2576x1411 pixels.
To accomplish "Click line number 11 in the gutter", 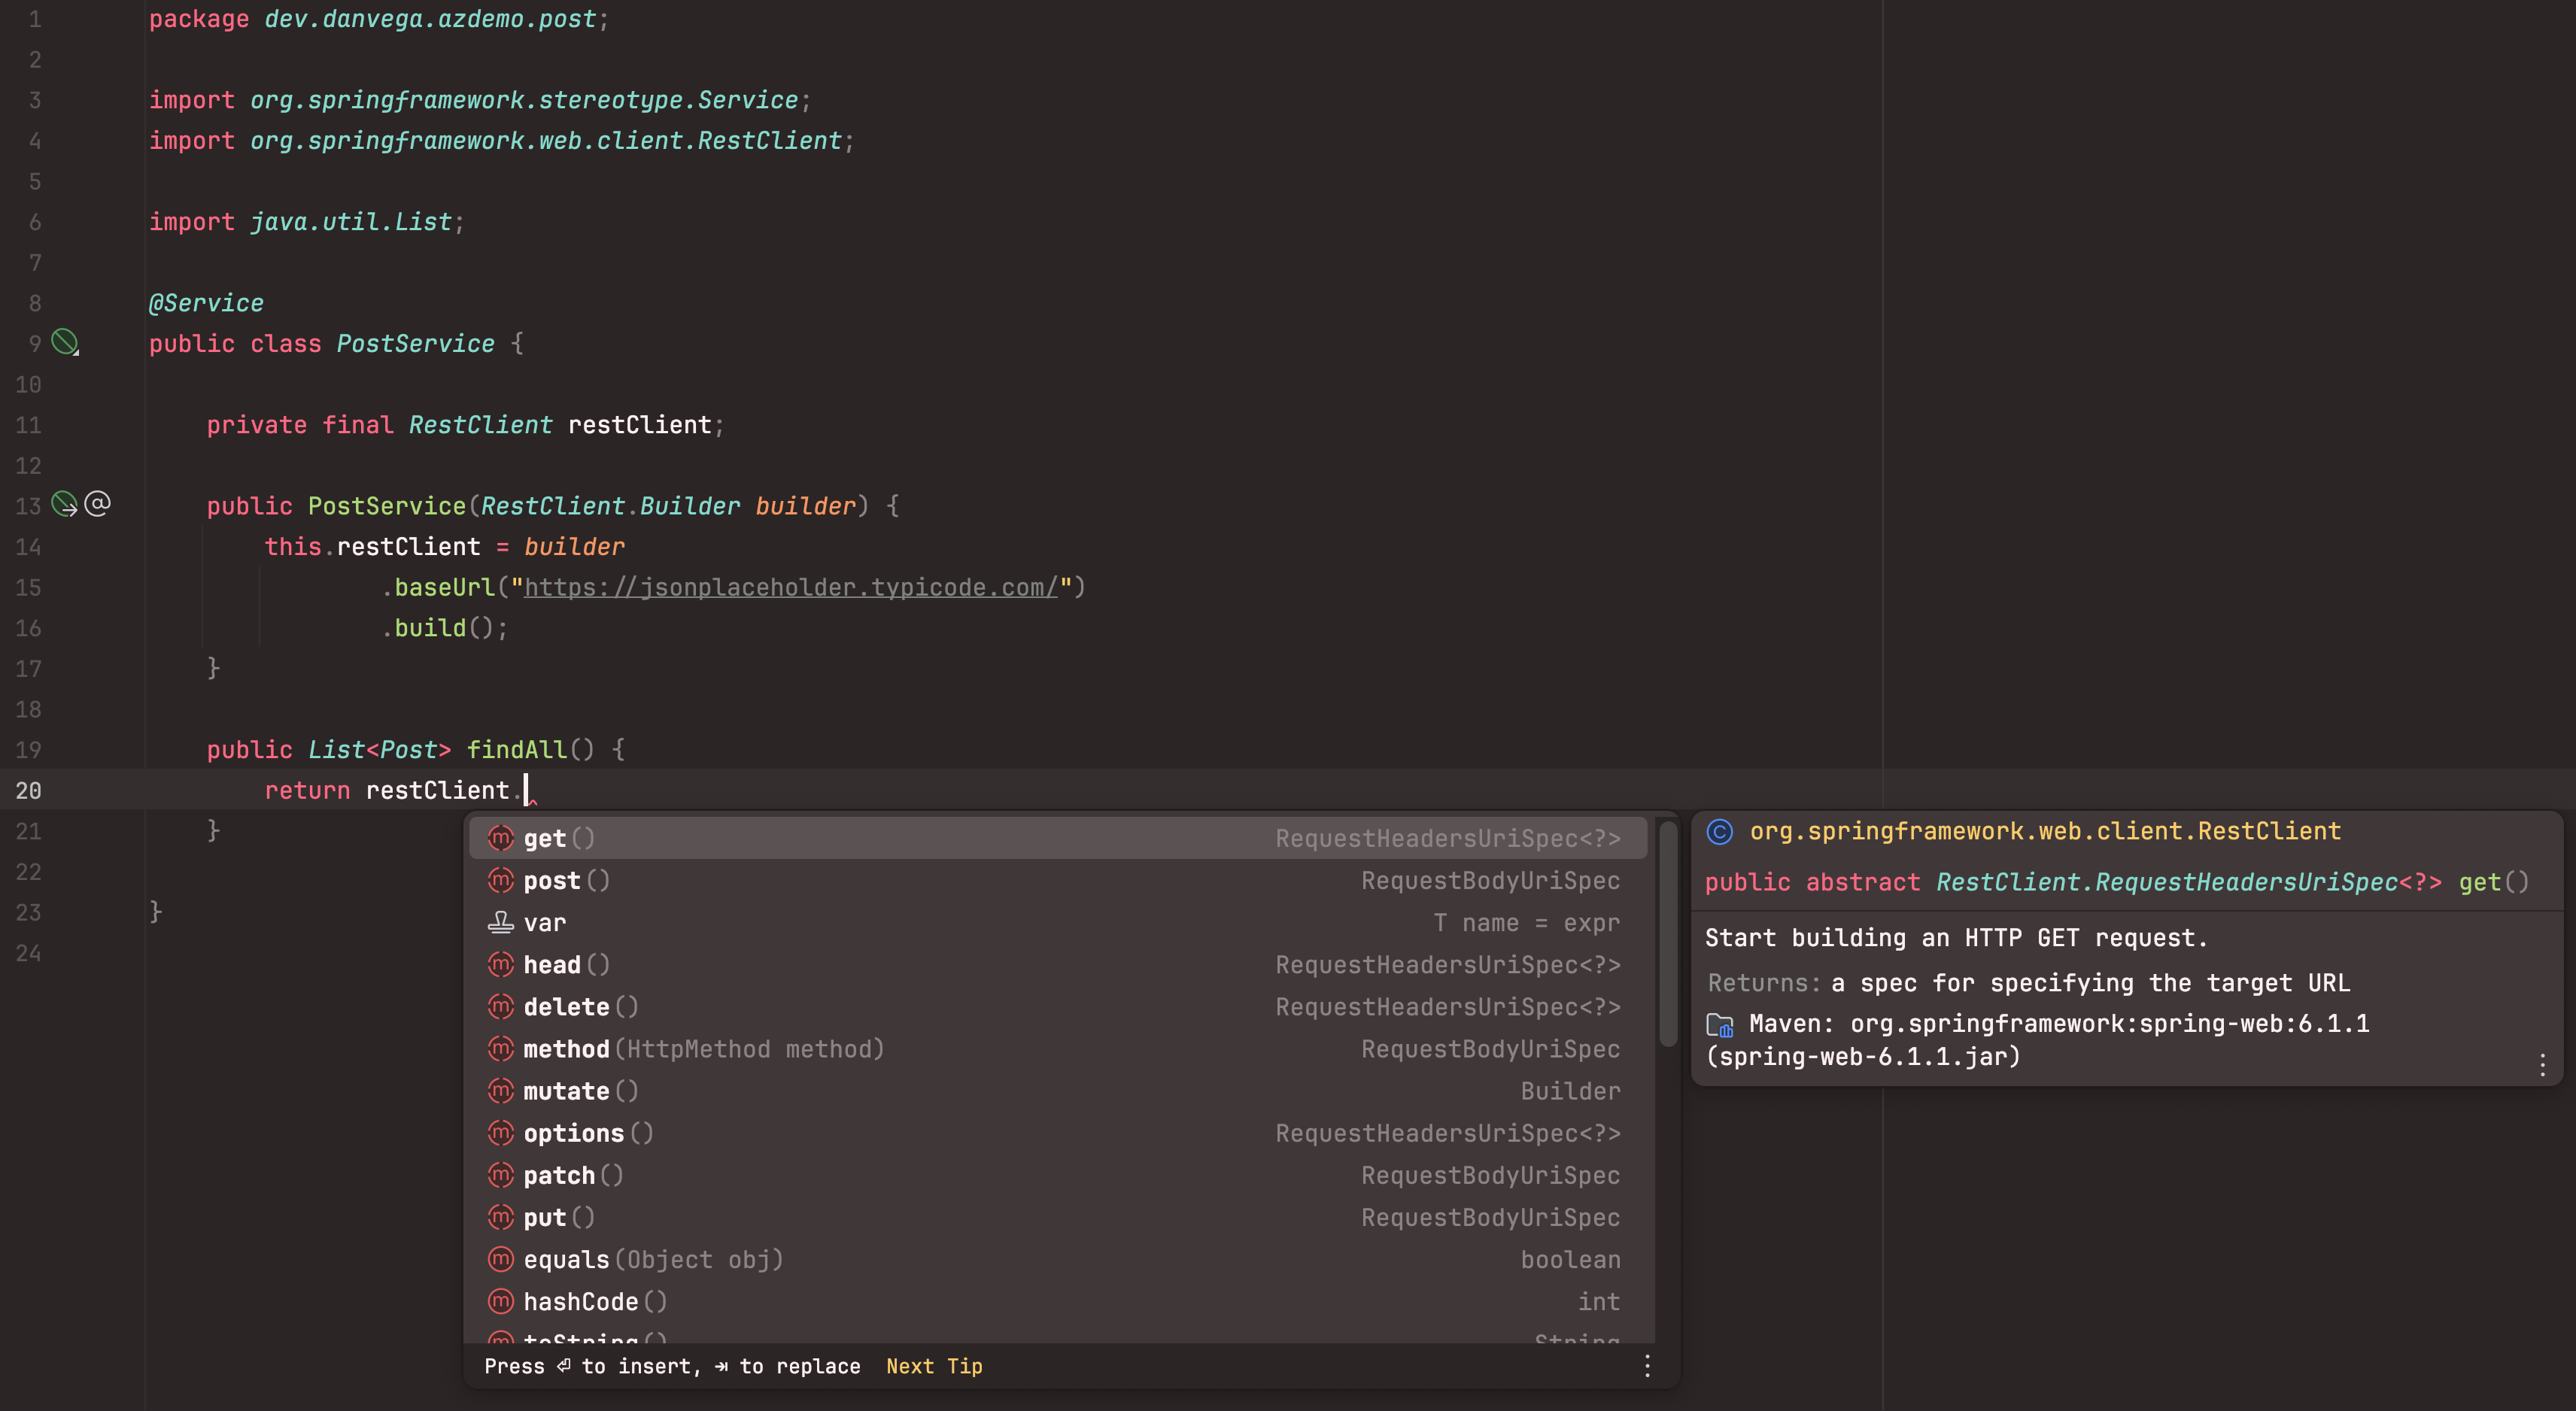I will pos(28,425).
